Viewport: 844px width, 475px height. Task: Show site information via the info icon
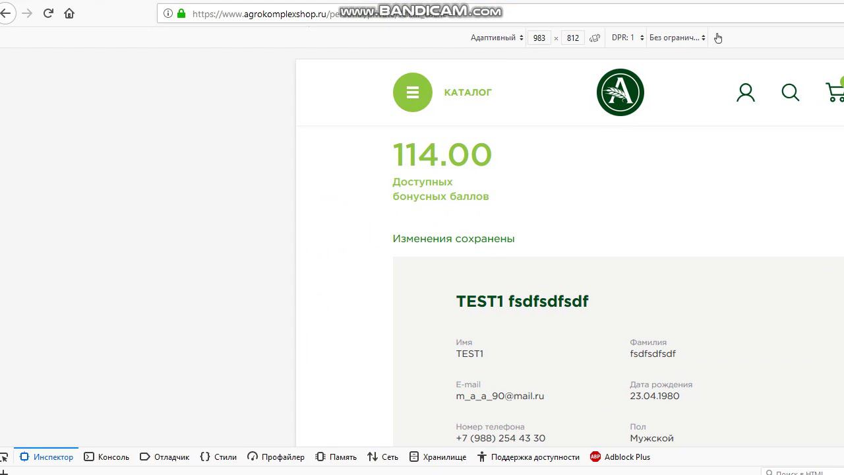point(168,13)
